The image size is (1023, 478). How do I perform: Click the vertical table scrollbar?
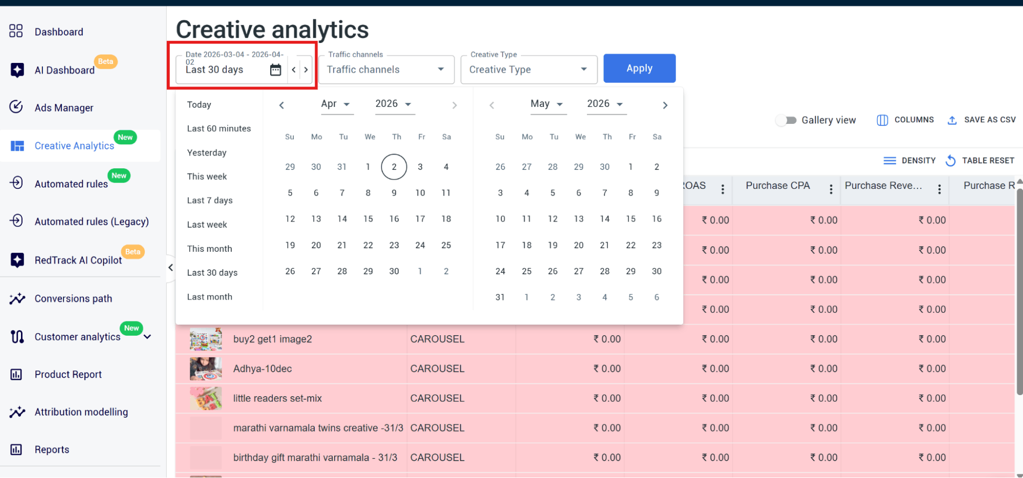tap(1019, 292)
